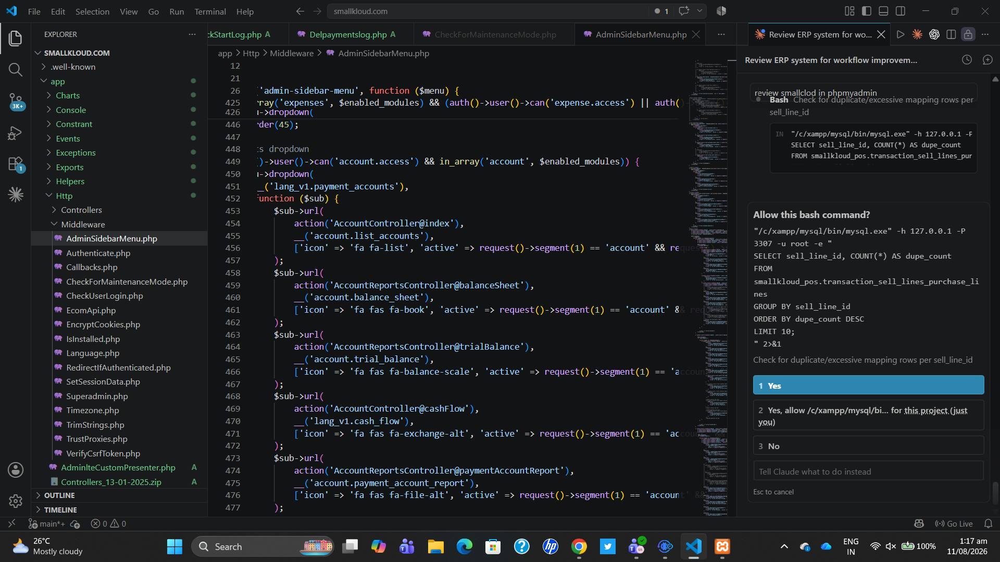Open Run and Debug view
This screenshot has width=1000, height=562.
tap(16, 133)
